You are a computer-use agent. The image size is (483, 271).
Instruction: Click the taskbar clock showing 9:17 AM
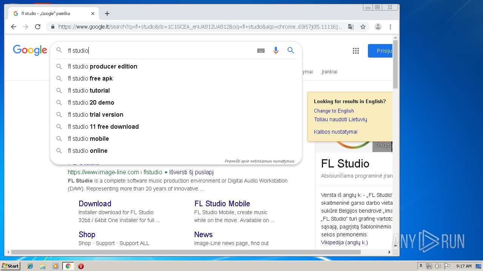pos(464,266)
